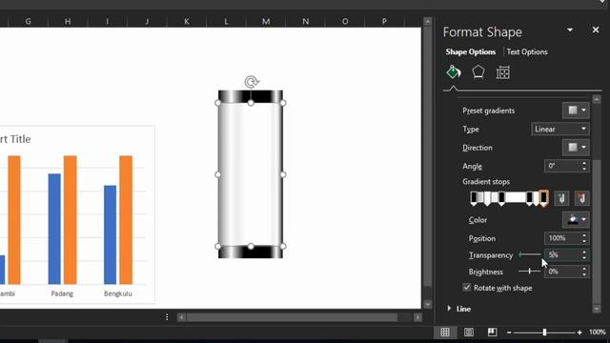
Task: Click the Add gradient stop button
Action: 561,198
